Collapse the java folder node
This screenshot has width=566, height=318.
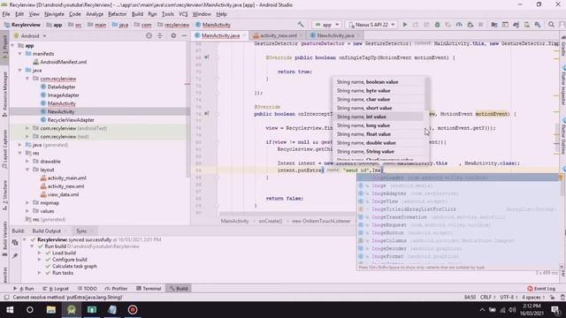click(20, 71)
